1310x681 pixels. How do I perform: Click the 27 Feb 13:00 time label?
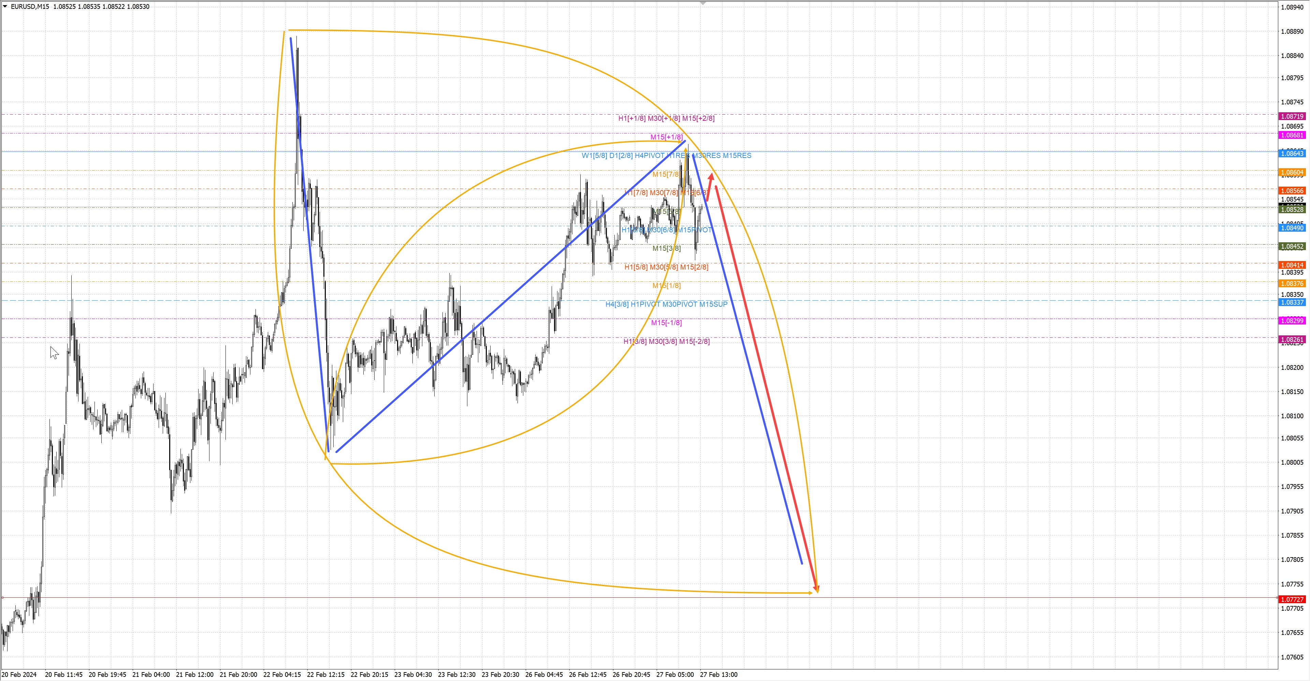pos(718,675)
